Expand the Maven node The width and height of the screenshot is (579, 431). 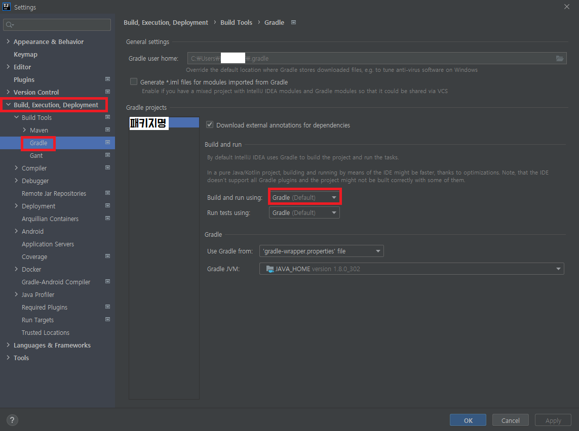click(x=24, y=130)
